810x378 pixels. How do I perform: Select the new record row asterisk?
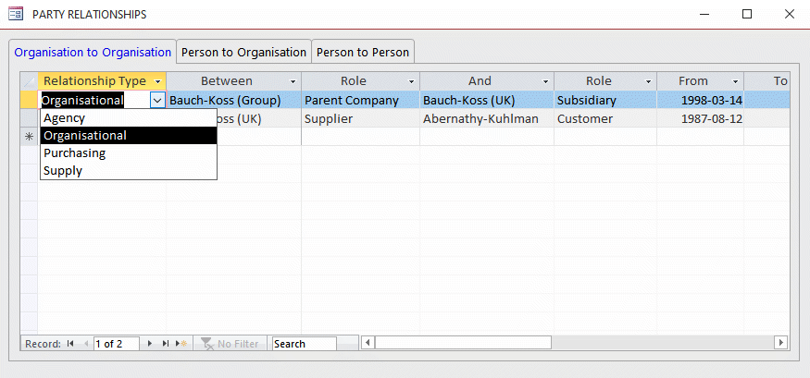tap(29, 137)
